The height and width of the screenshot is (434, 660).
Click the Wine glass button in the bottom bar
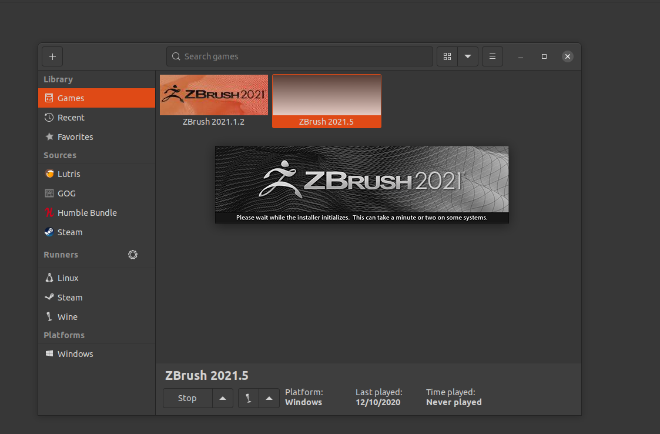click(249, 398)
